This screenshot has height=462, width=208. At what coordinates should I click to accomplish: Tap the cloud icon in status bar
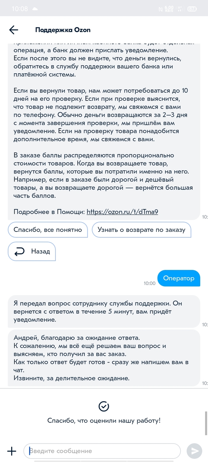(x=35, y=9)
